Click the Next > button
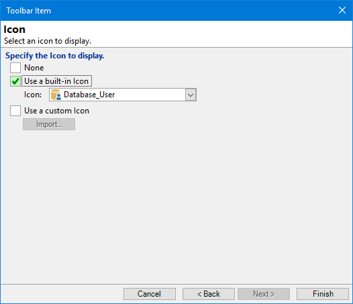 pos(264,294)
